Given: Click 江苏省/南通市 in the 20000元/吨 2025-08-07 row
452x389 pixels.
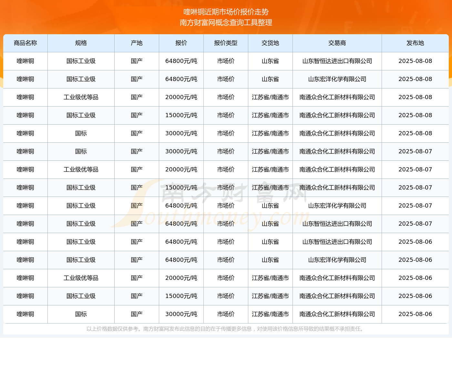Looking at the screenshot, I should [x=271, y=169].
